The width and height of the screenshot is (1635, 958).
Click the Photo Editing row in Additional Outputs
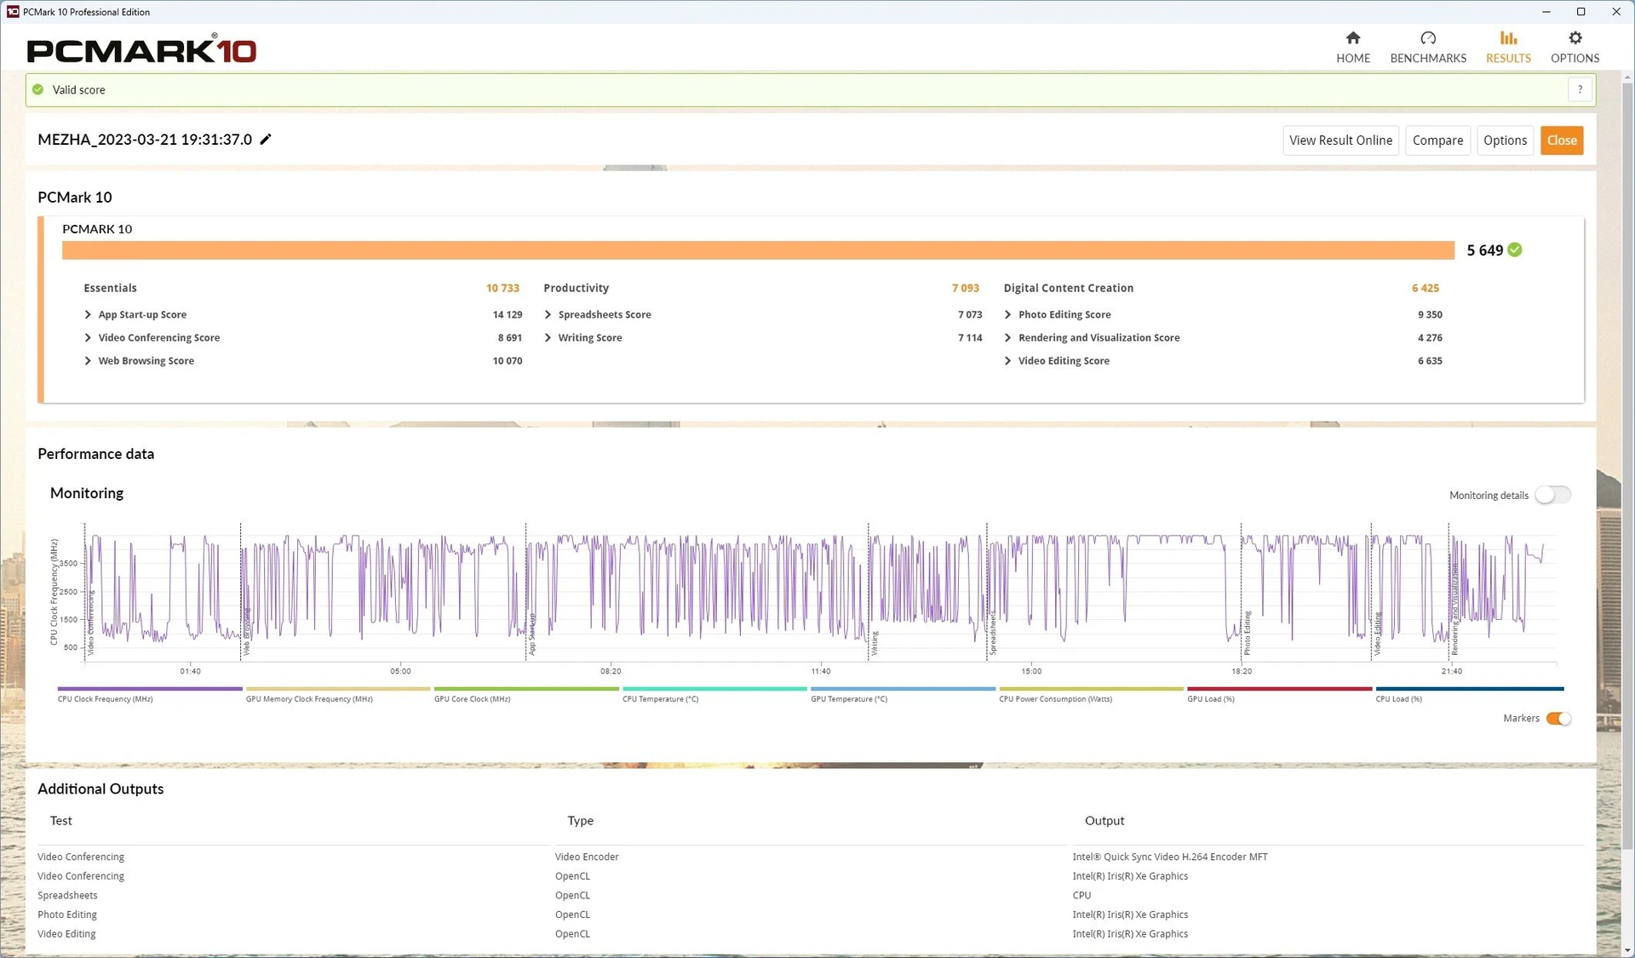810,915
